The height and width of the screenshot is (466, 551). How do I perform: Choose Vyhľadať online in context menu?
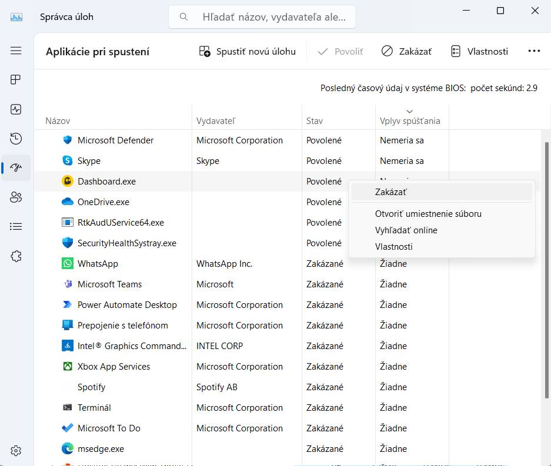tap(442, 230)
